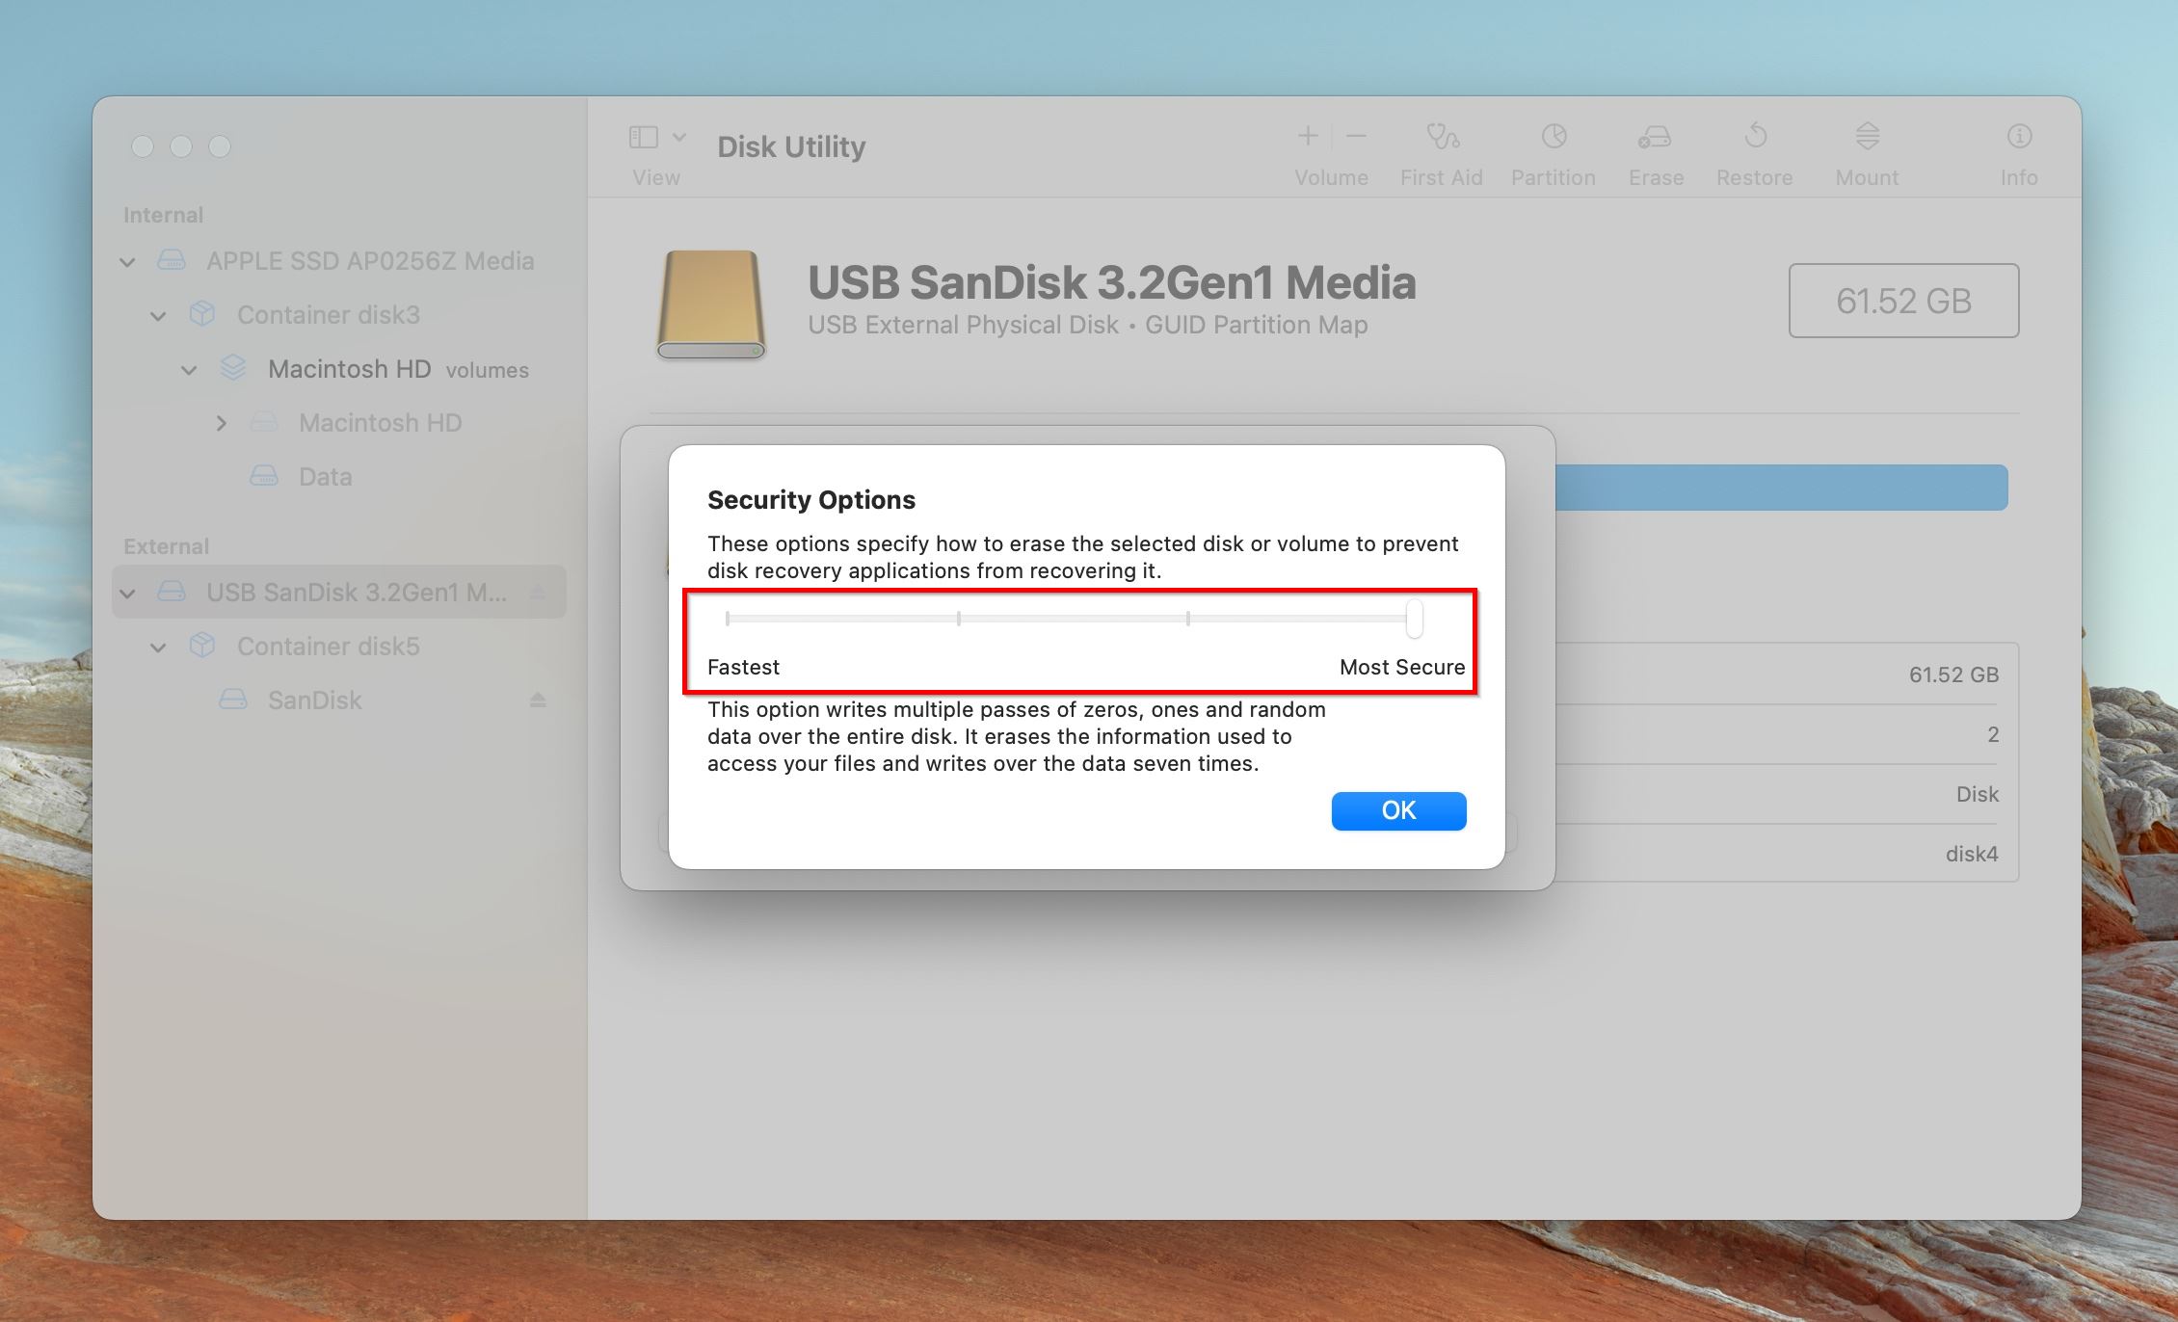Click the Mount toolbar icon
Viewport: 2178px width, 1322px height.
click(x=1867, y=137)
